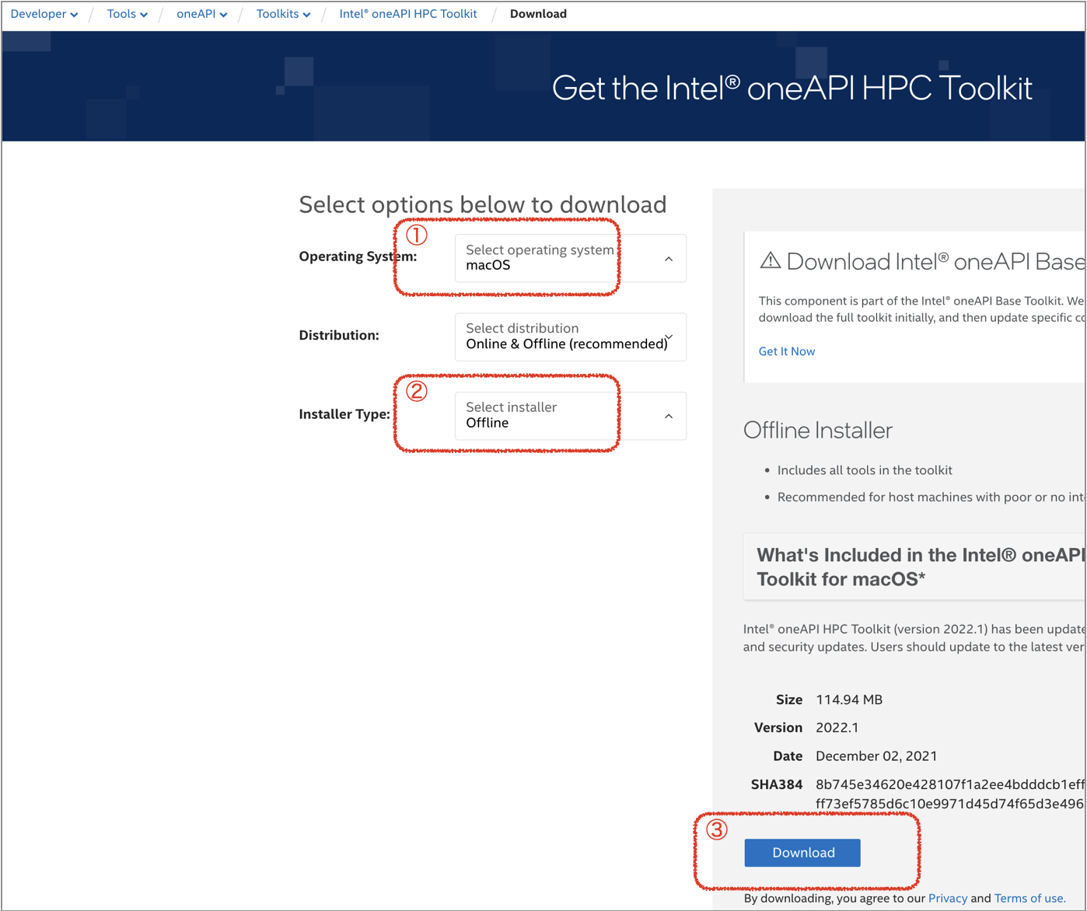Click 'Includes all tools in the toolkit' bullet
Viewport: 1087px width, 911px height.
click(x=865, y=470)
